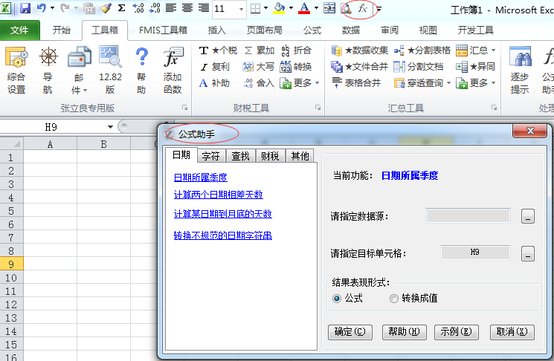Click the font color red A swatch

pos(303,9)
